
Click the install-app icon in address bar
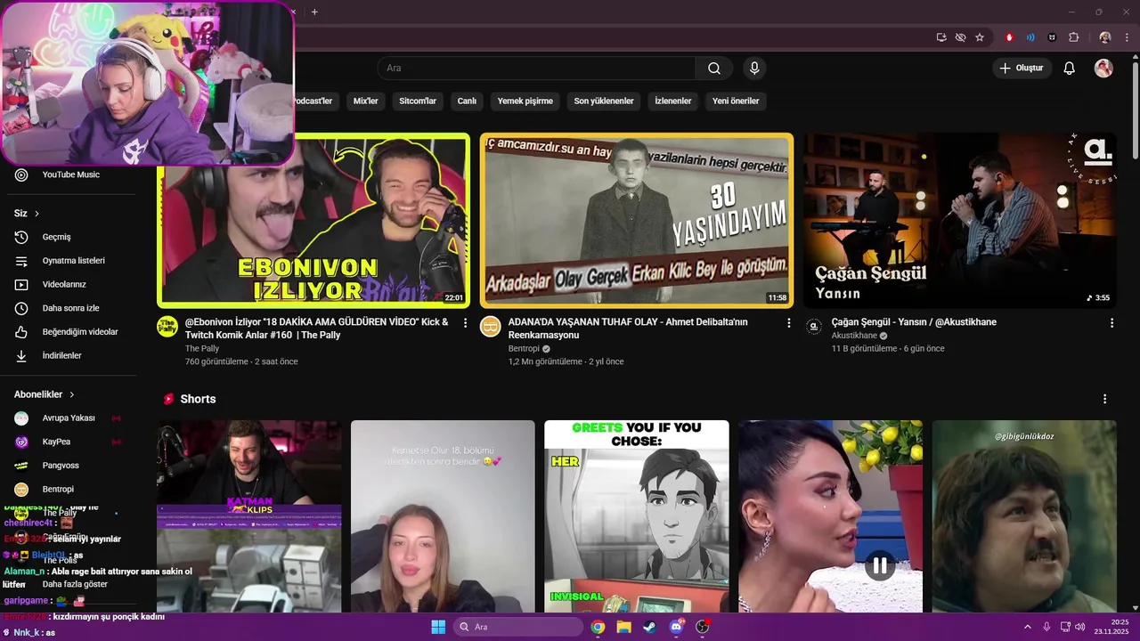[941, 37]
